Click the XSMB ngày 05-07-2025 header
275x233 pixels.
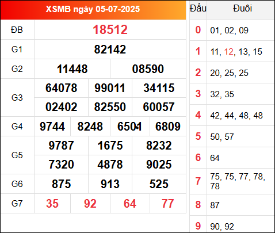click(x=93, y=9)
